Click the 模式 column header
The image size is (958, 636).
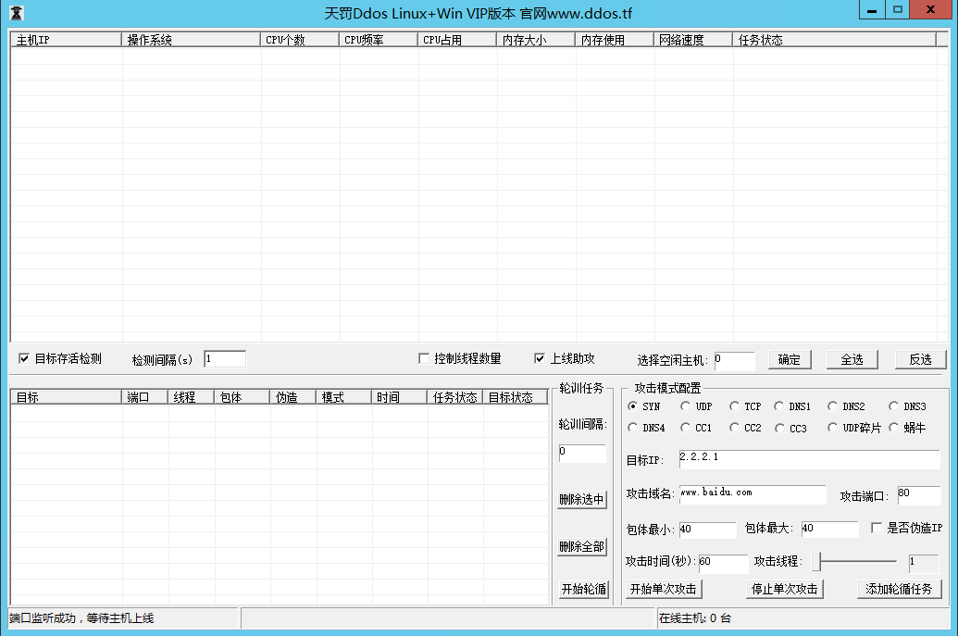pos(344,397)
